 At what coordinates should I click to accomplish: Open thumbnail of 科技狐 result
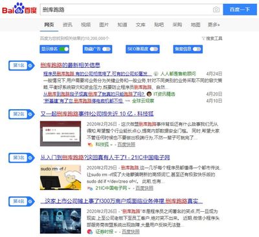(x=60, y=134)
